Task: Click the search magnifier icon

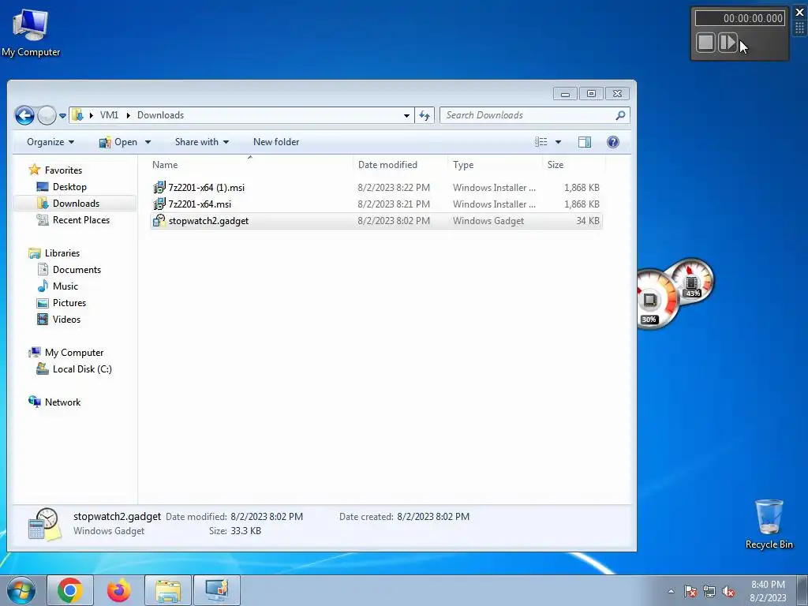Action: pyautogui.click(x=620, y=115)
